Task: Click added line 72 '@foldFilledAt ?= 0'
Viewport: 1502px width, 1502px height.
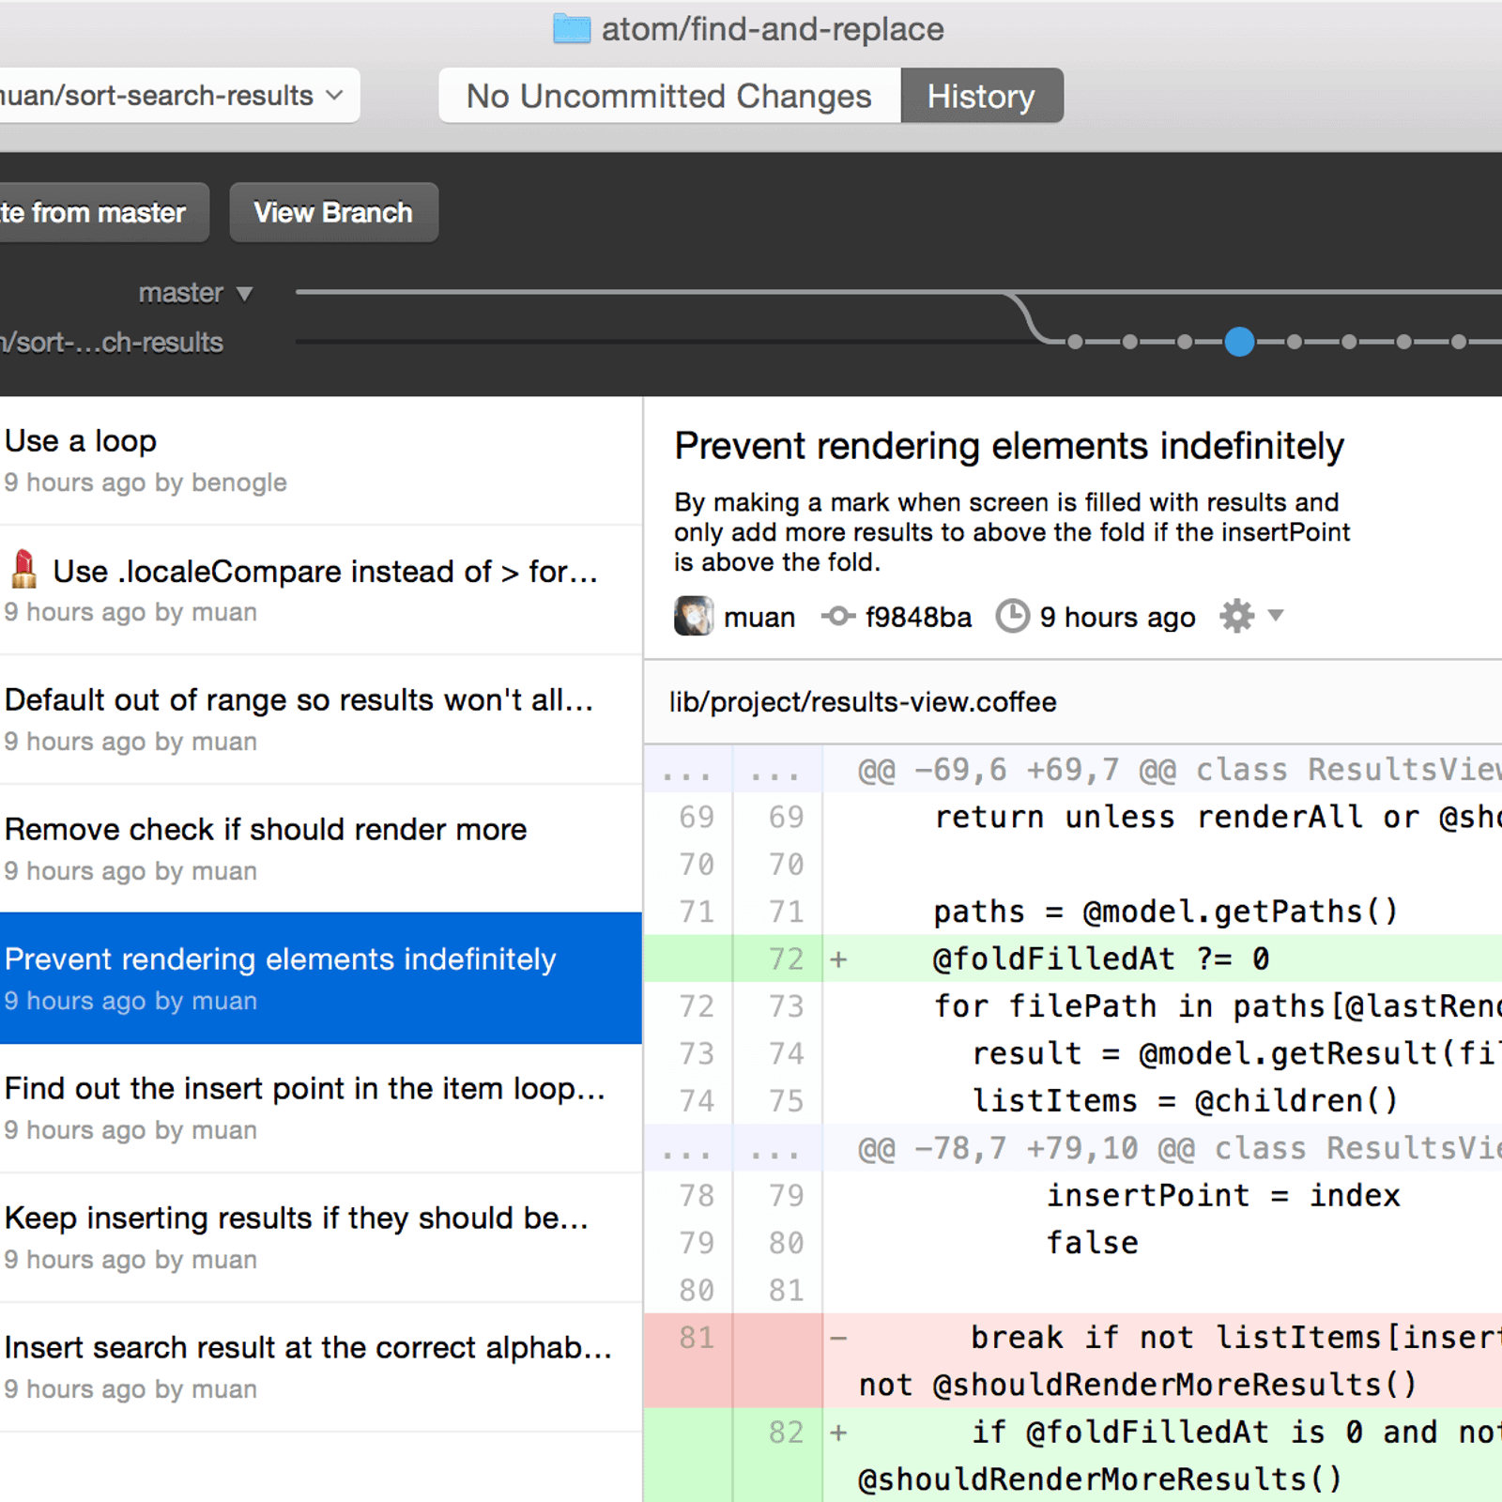Action: pos(1073,958)
